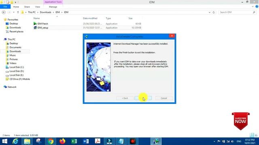Click the ENG language indicator
Screen dimensions: 259x145
[239, 141]
